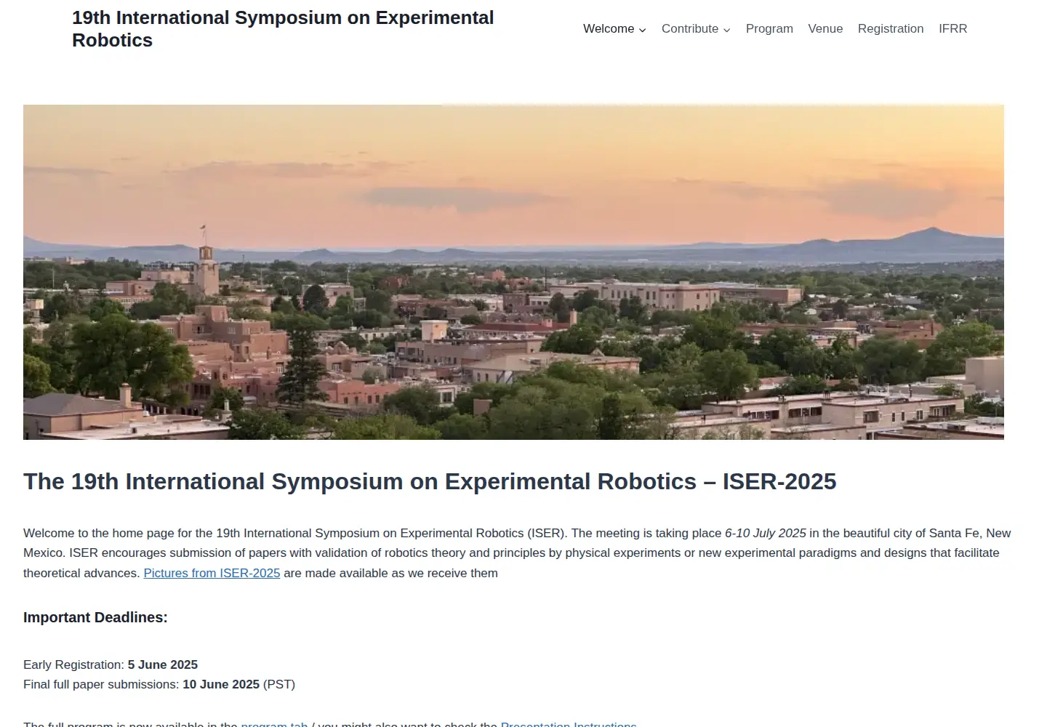Open the site title link in the header
The image size is (1047, 727).
coord(283,29)
